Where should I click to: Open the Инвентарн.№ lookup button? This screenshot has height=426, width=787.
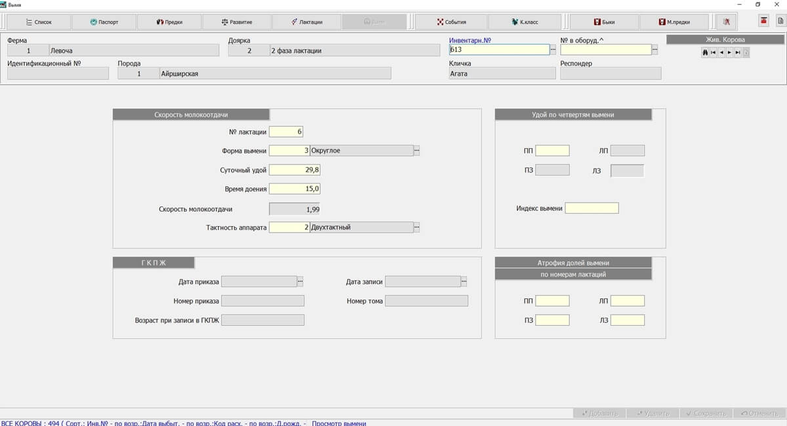click(553, 50)
